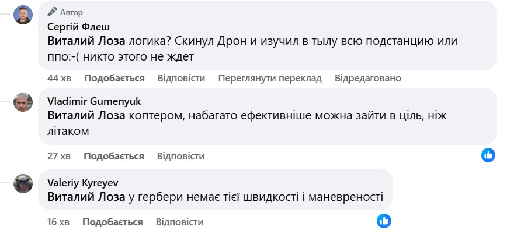
Task: Click Відредаговано on the first comment
Action: point(368,78)
